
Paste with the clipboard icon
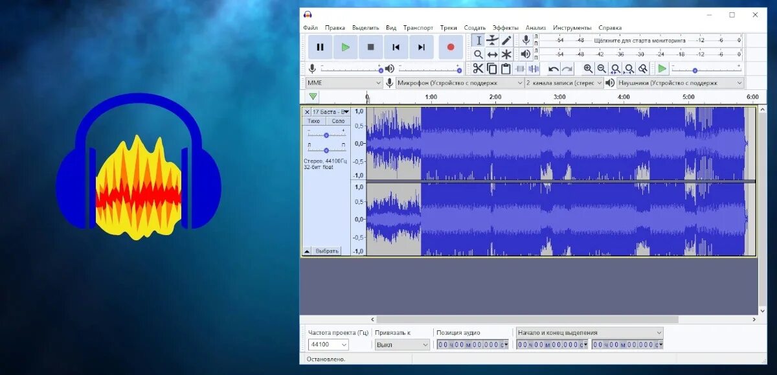click(506, 69)
